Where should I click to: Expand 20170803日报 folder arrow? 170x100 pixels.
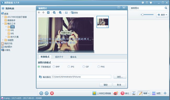tap(3, 17)
